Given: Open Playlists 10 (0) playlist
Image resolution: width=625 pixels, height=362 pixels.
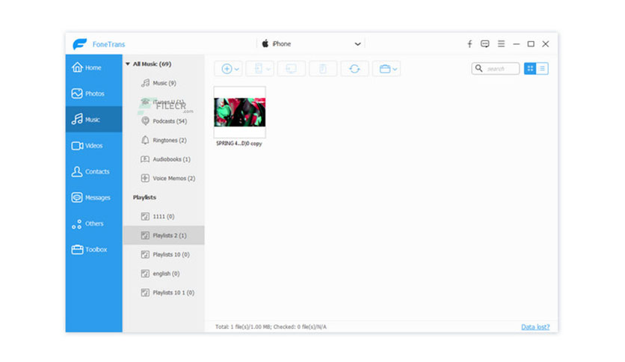Looking at the screenshot, I should point(164,254).
